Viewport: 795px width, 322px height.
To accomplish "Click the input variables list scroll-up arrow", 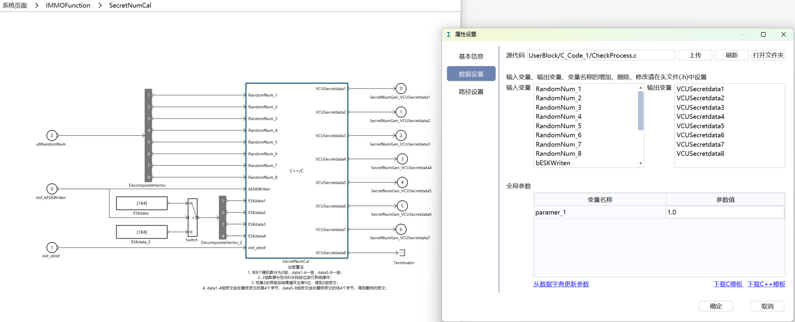I will pos(640,88).
